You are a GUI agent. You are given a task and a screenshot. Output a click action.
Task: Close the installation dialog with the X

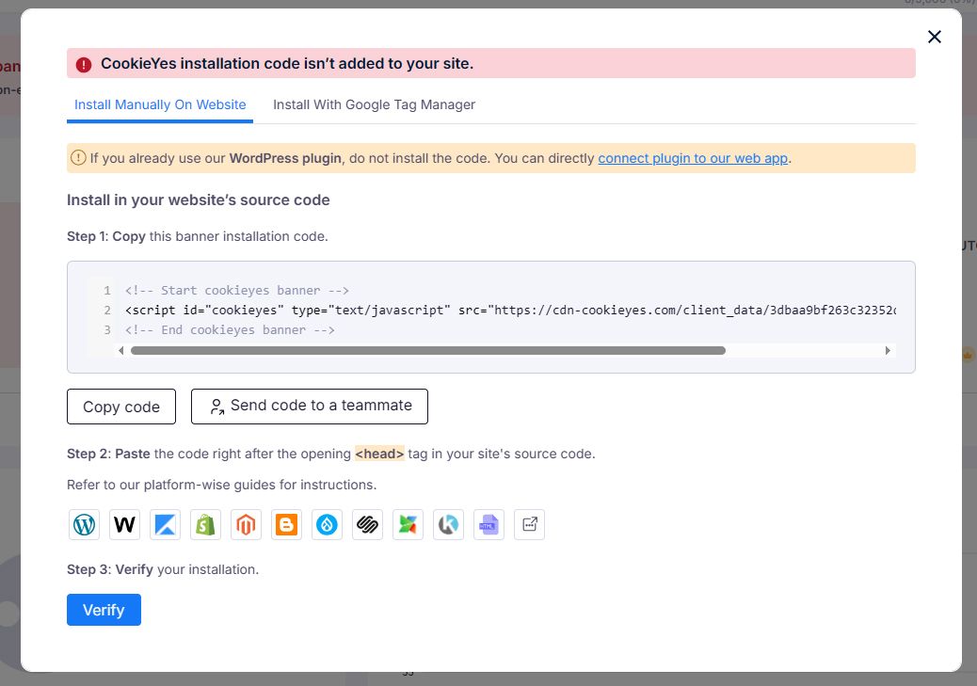934,37
